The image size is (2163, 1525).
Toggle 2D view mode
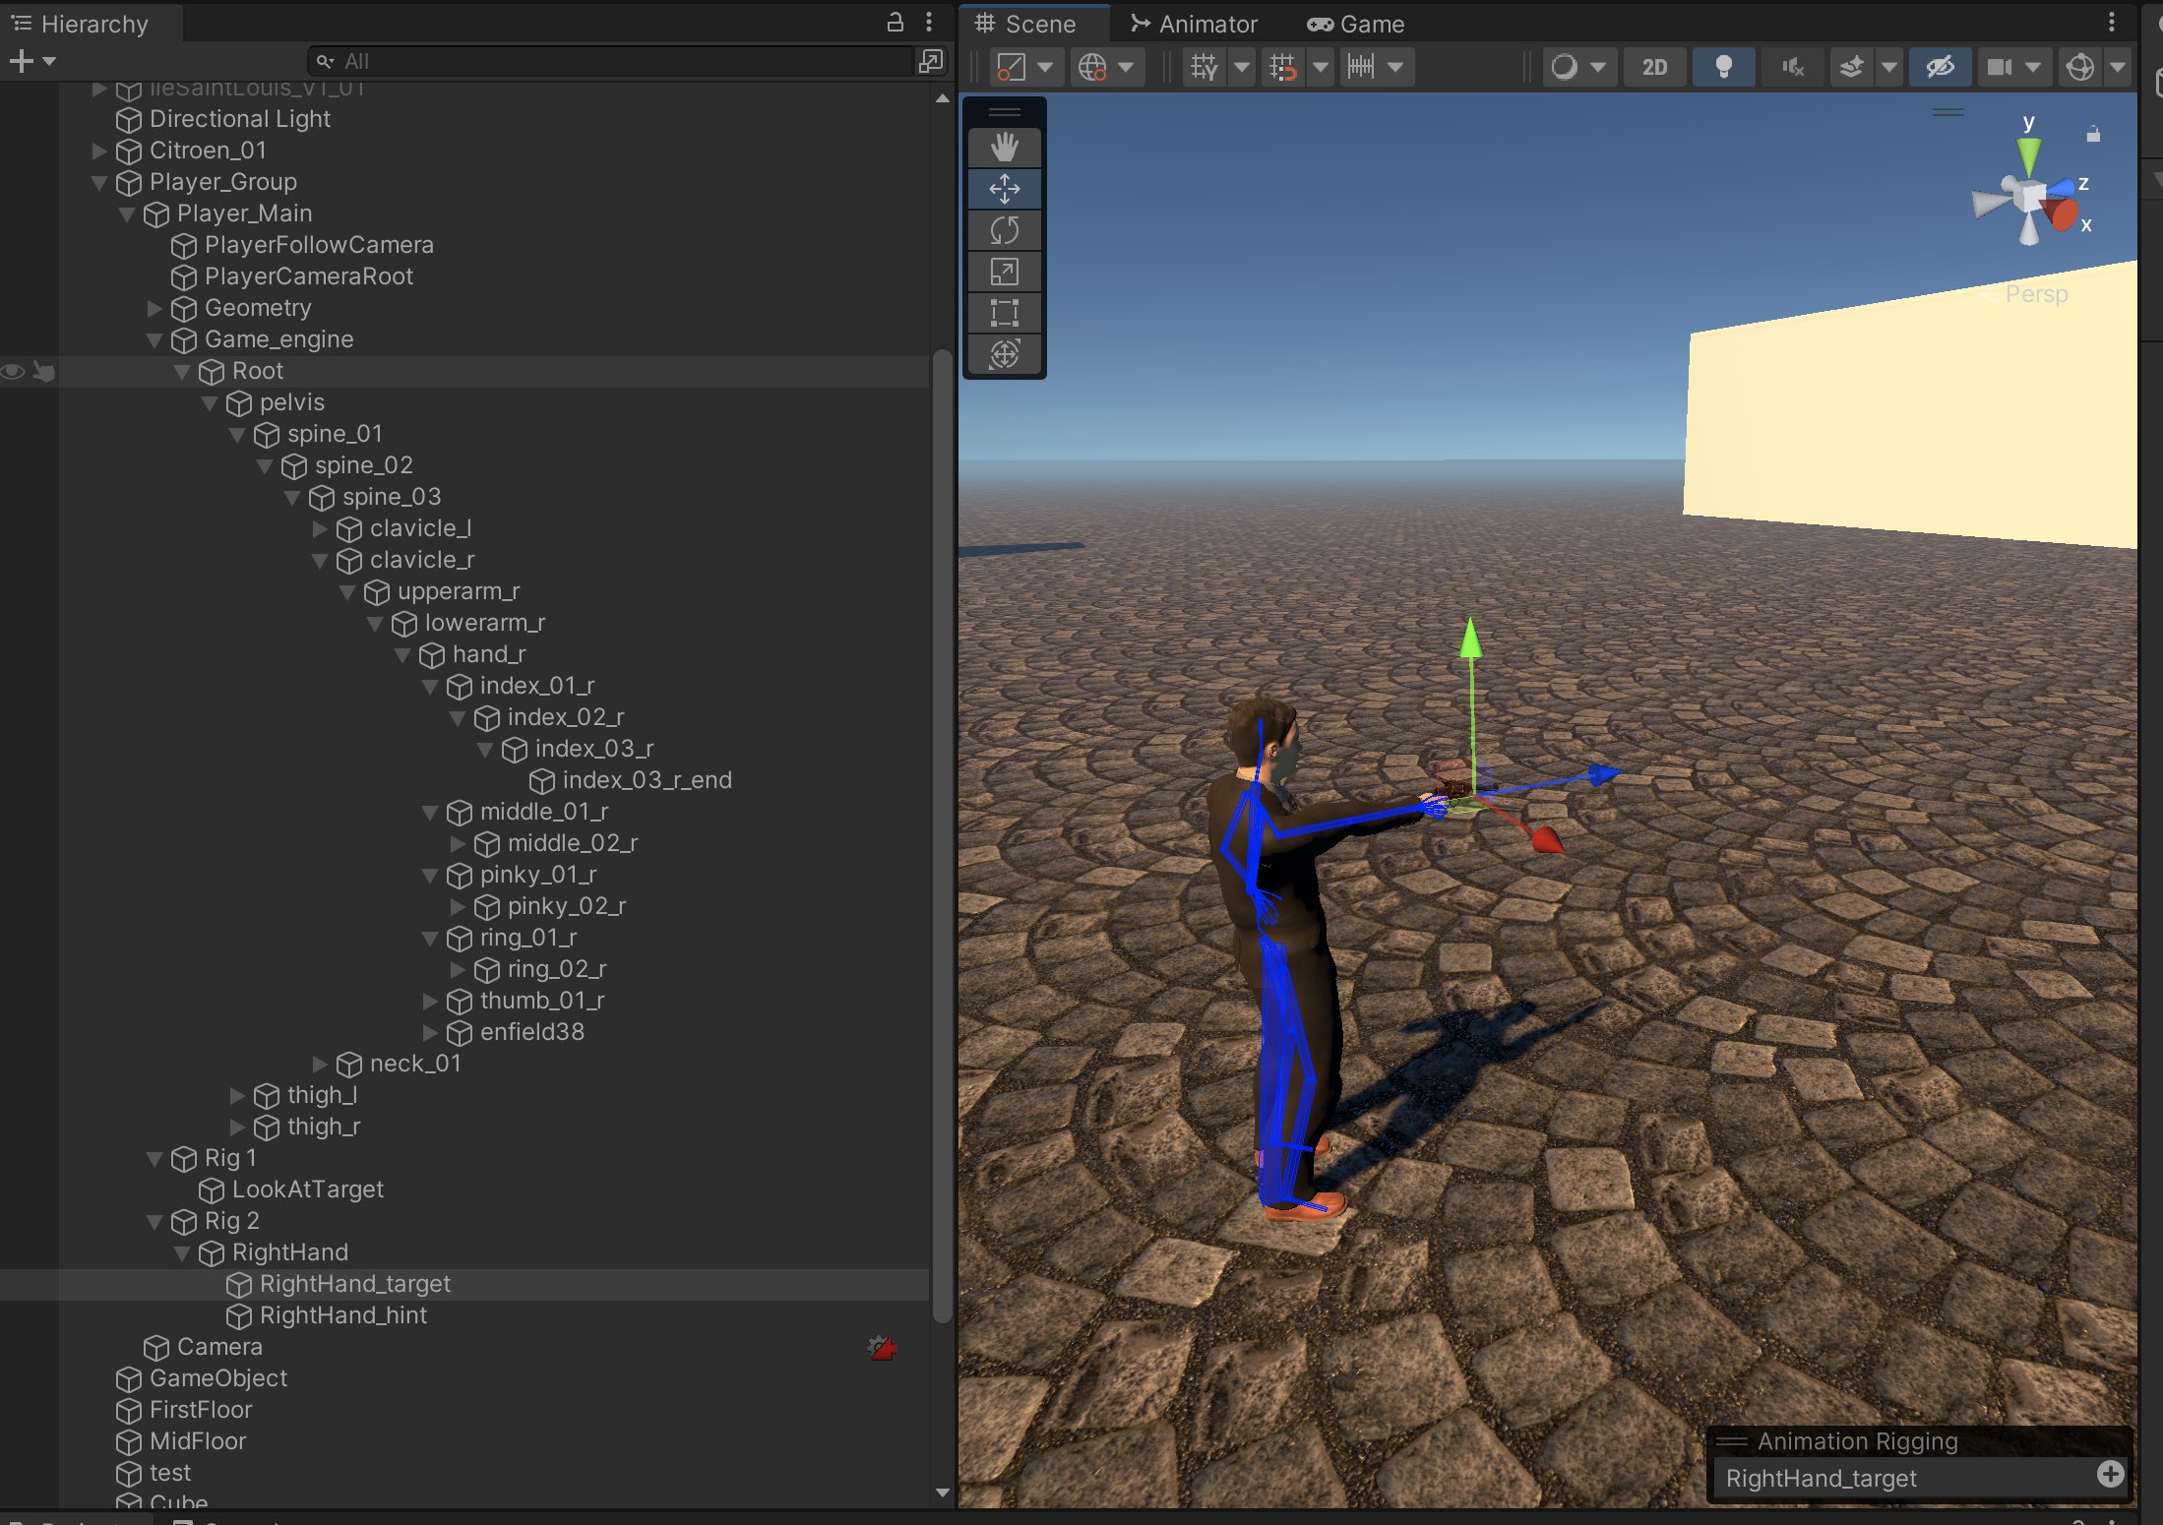pos(1654,67)
